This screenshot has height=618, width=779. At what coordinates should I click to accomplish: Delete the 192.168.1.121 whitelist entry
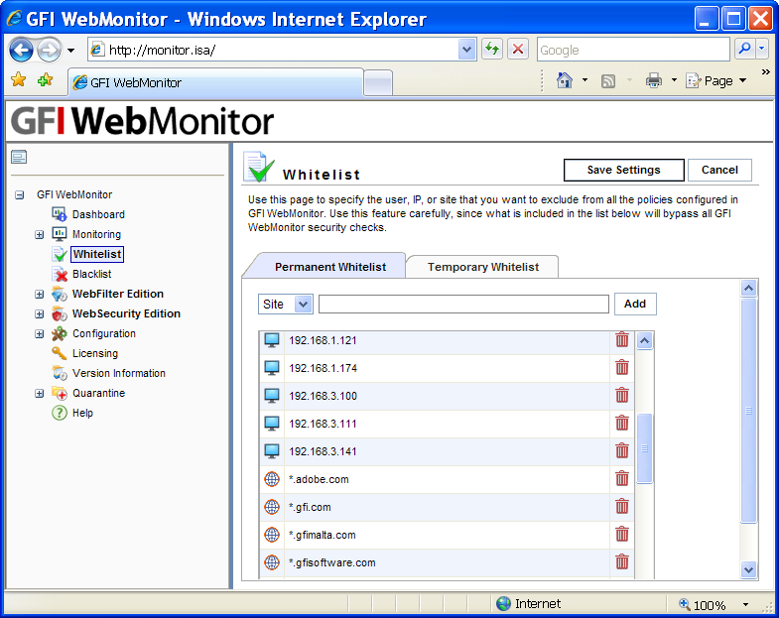click(622, 340)
